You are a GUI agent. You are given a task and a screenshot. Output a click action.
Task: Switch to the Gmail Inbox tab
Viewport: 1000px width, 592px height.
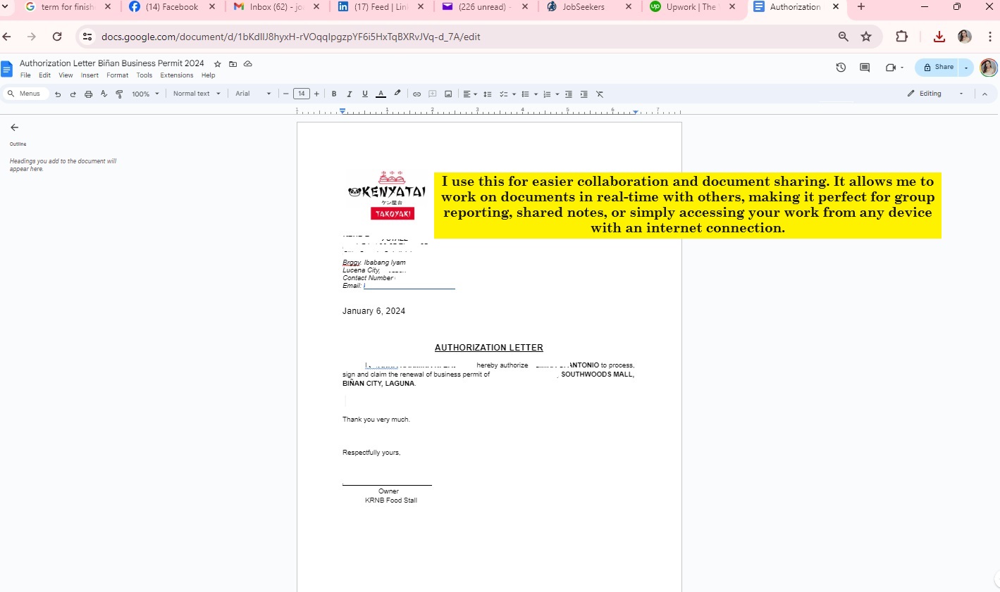pyautogui.click(x=276, y=7)
